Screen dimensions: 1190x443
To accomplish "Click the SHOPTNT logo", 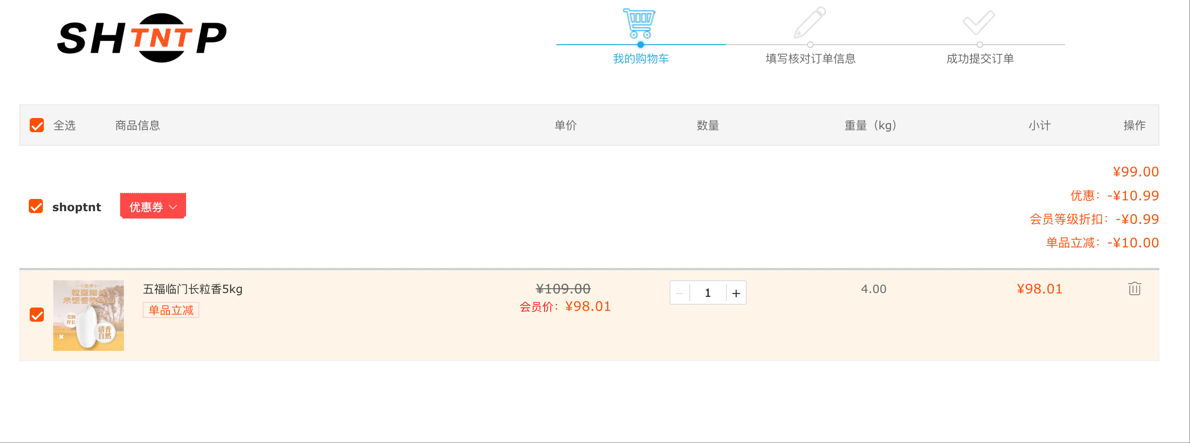I will point(142,38).
